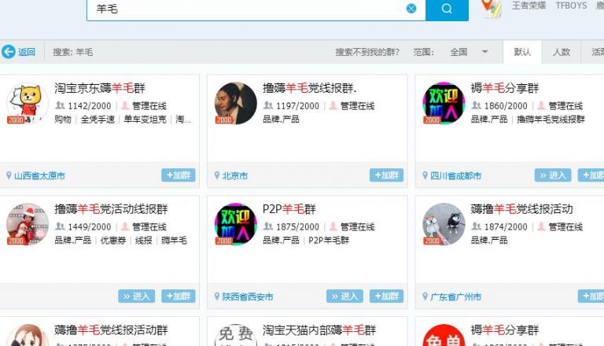
Task: Click the TFBOYS hot search link
Action: click(x=571, y=6)
